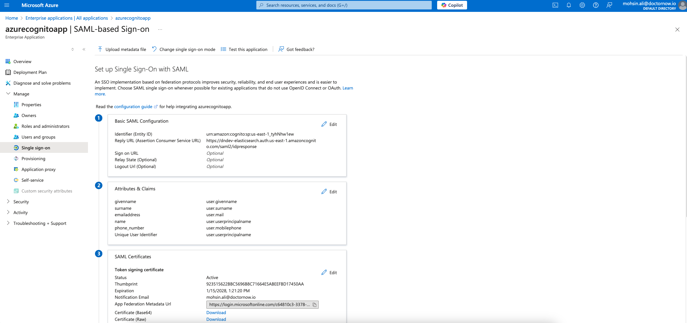Click the Edit pencil for Attributes & Claims
This screenshot has height=323, width=687.
[329, 191]
